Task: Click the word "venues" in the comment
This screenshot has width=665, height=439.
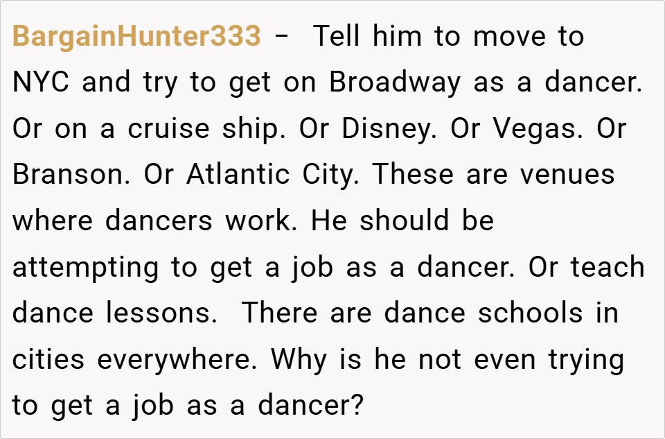Action: pos(567,175)
